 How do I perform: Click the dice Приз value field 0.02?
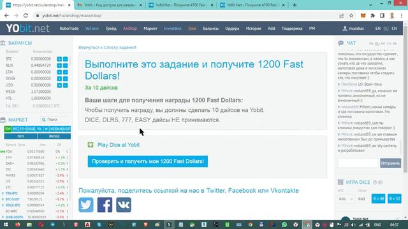361,199
